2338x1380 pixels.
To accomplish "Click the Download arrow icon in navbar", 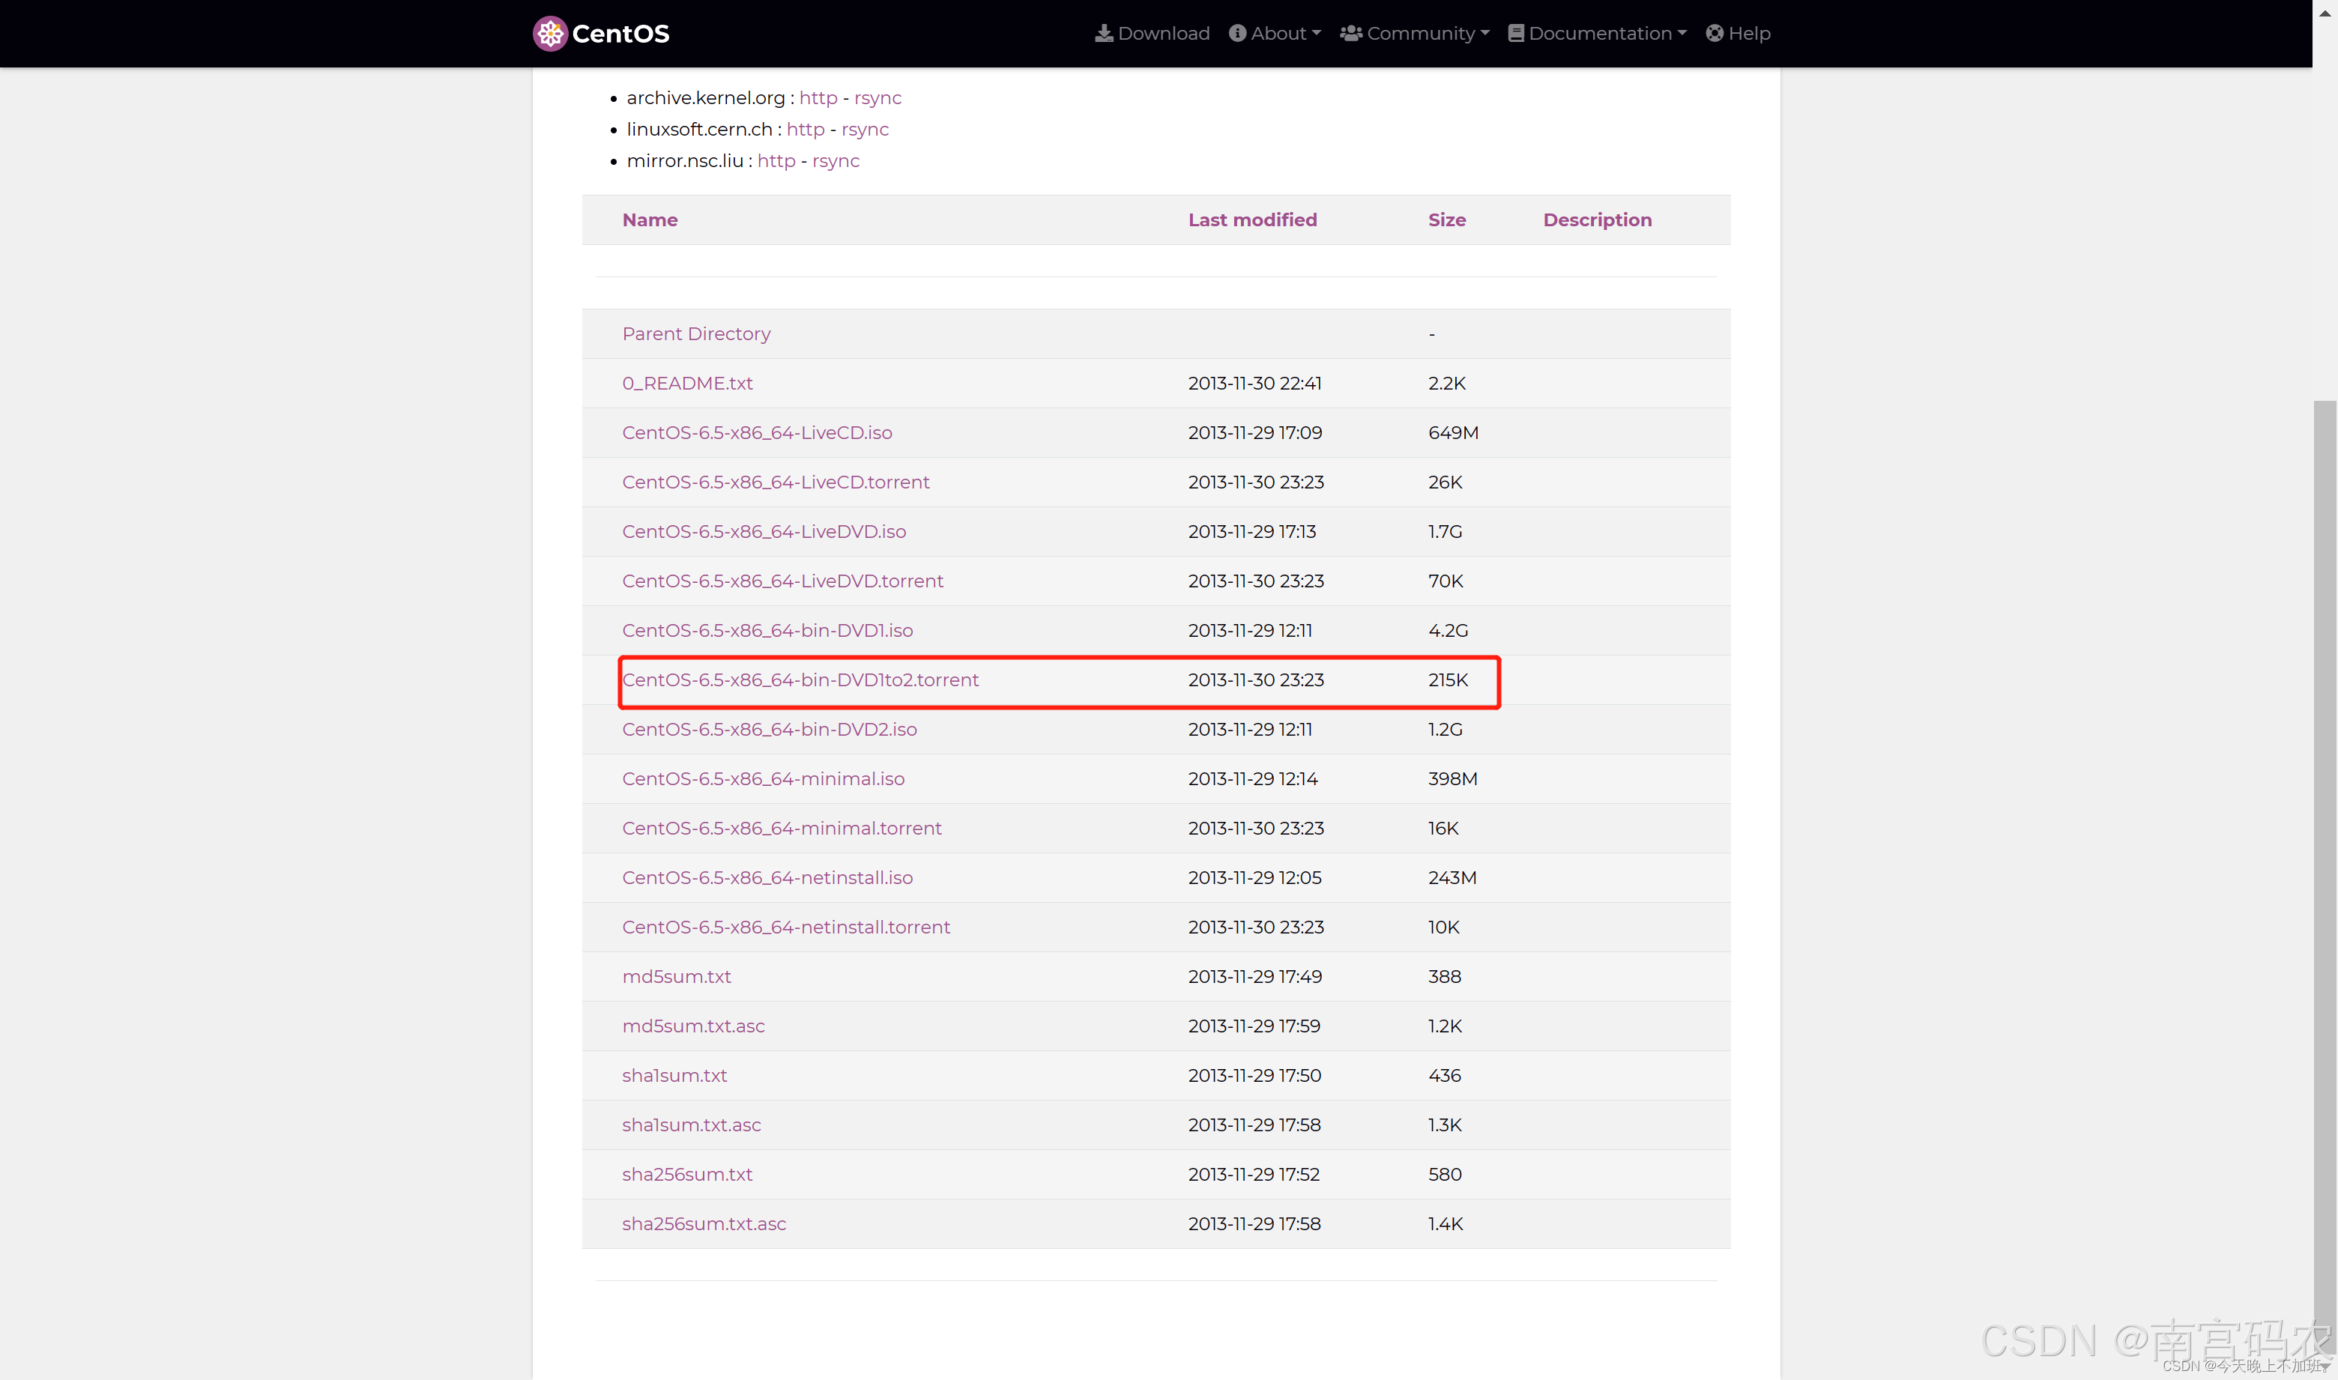I will point(1104,34).
